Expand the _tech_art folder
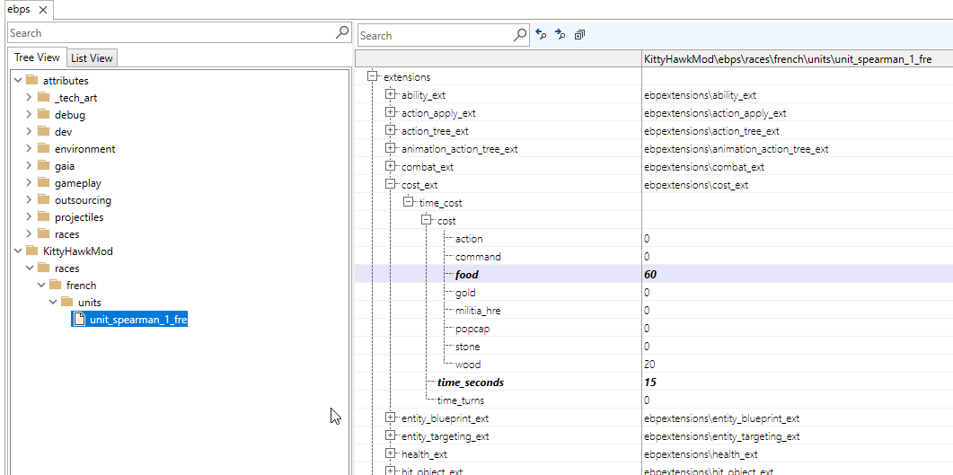This screenshot has width=953, height=475. click(29, 97)
